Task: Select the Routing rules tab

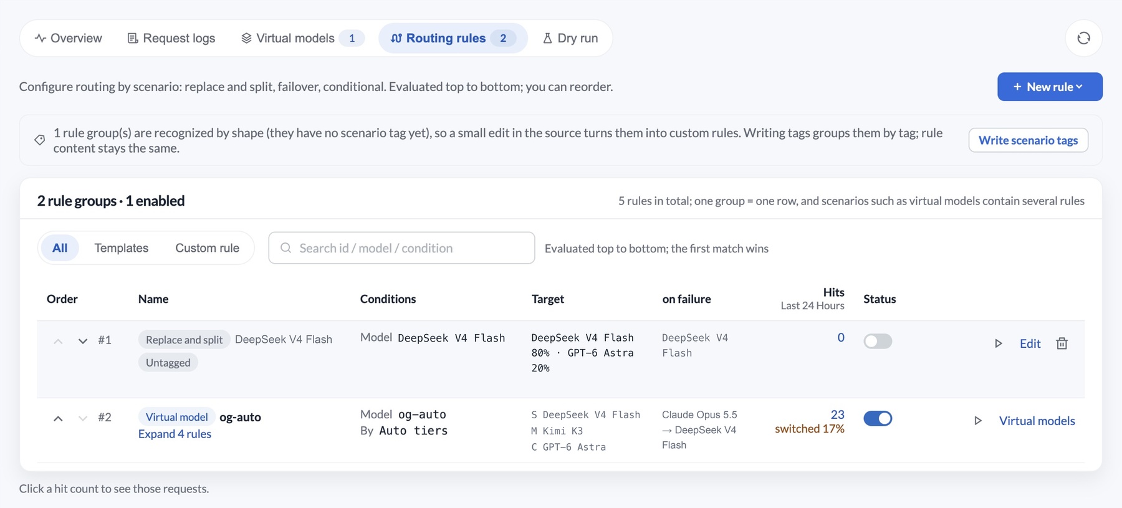Action: click(x=453, y=38)
